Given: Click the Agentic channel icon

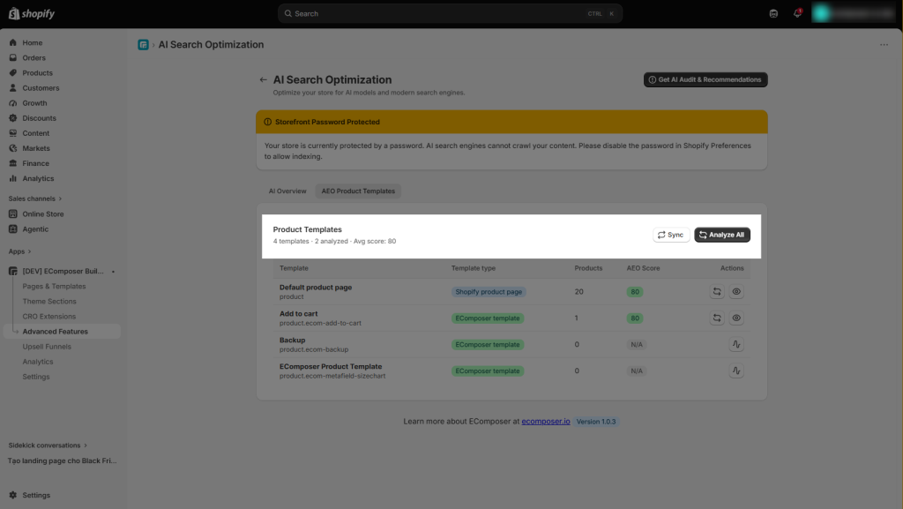Looking at the screenshot, I should pos(12,229).
